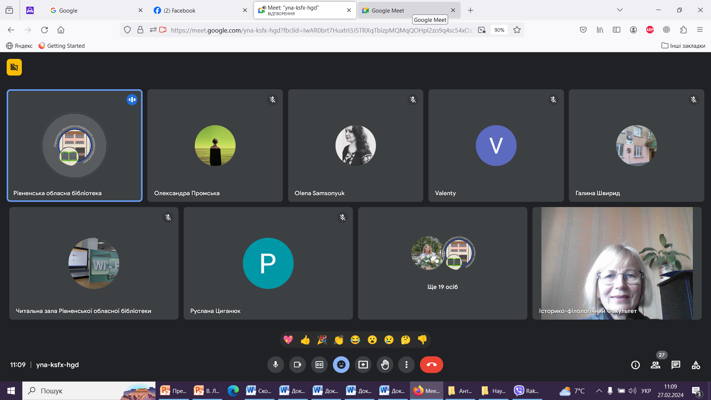Screen dimensions: 711x400
Task: Select the Рівненська обласна бібліотека tile
Action: coord(74,146)
